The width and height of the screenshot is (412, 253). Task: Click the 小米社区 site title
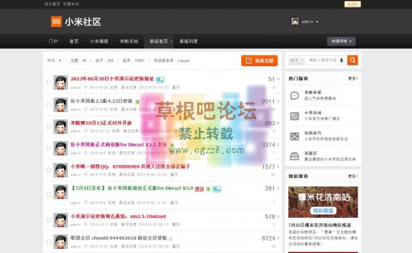(x=83, y=22)
